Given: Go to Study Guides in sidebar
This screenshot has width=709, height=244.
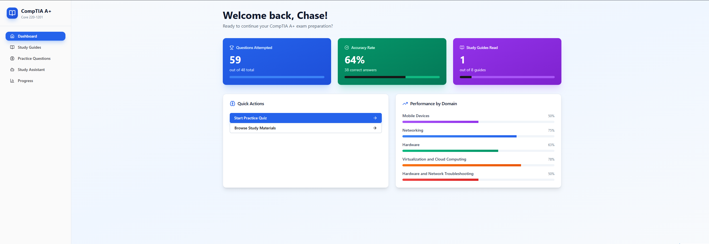Looking at the screenshot, I should (x=35, y=47).
